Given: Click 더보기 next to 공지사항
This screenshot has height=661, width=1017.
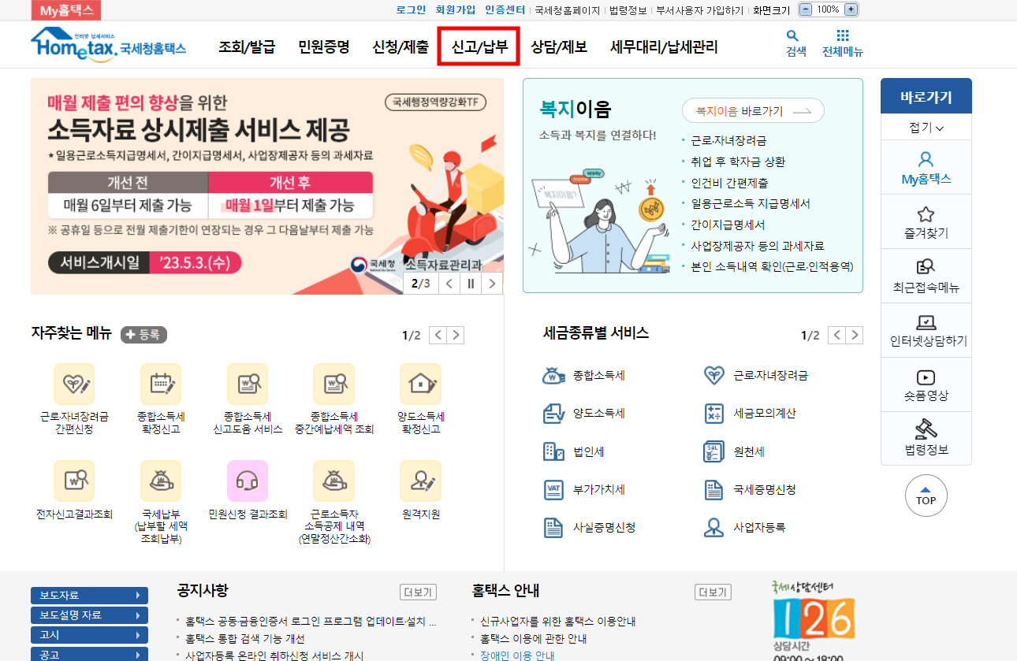Looking at the screenshot, I should pyautogui.click(x=418, y=592).
